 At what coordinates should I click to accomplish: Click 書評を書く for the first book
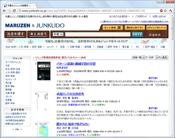(x=153, y=78)
